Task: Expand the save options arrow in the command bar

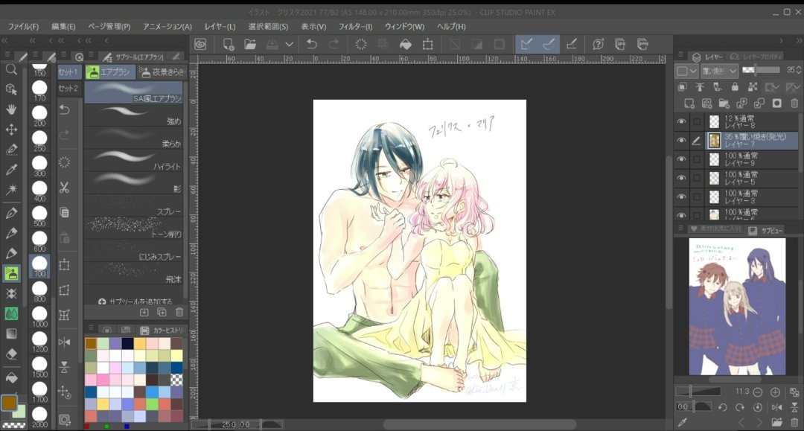Action: point(289,45)
